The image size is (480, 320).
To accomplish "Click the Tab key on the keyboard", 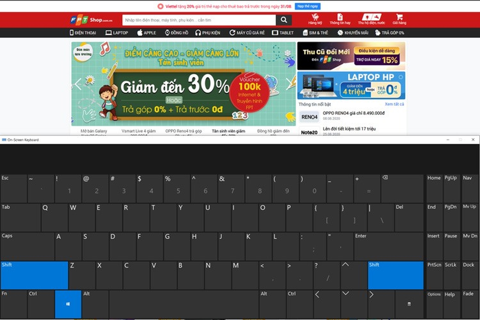I will (20, 217).
